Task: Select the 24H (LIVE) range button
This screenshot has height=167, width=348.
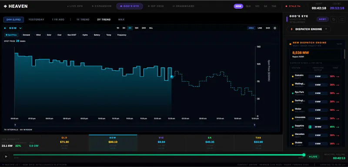Action: coord(13,19)
